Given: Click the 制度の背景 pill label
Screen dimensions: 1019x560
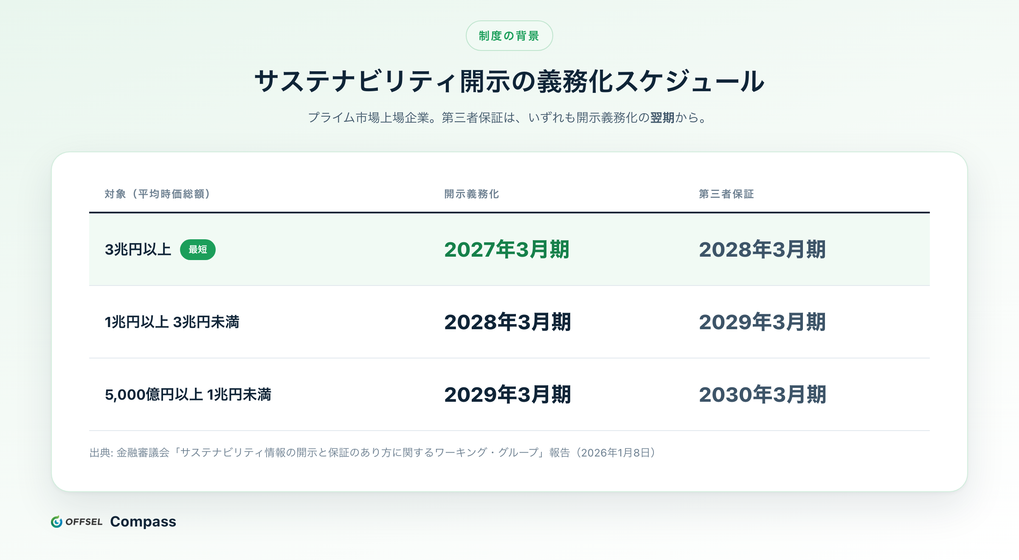Looking at the screenshot, I should click(509, 36).
